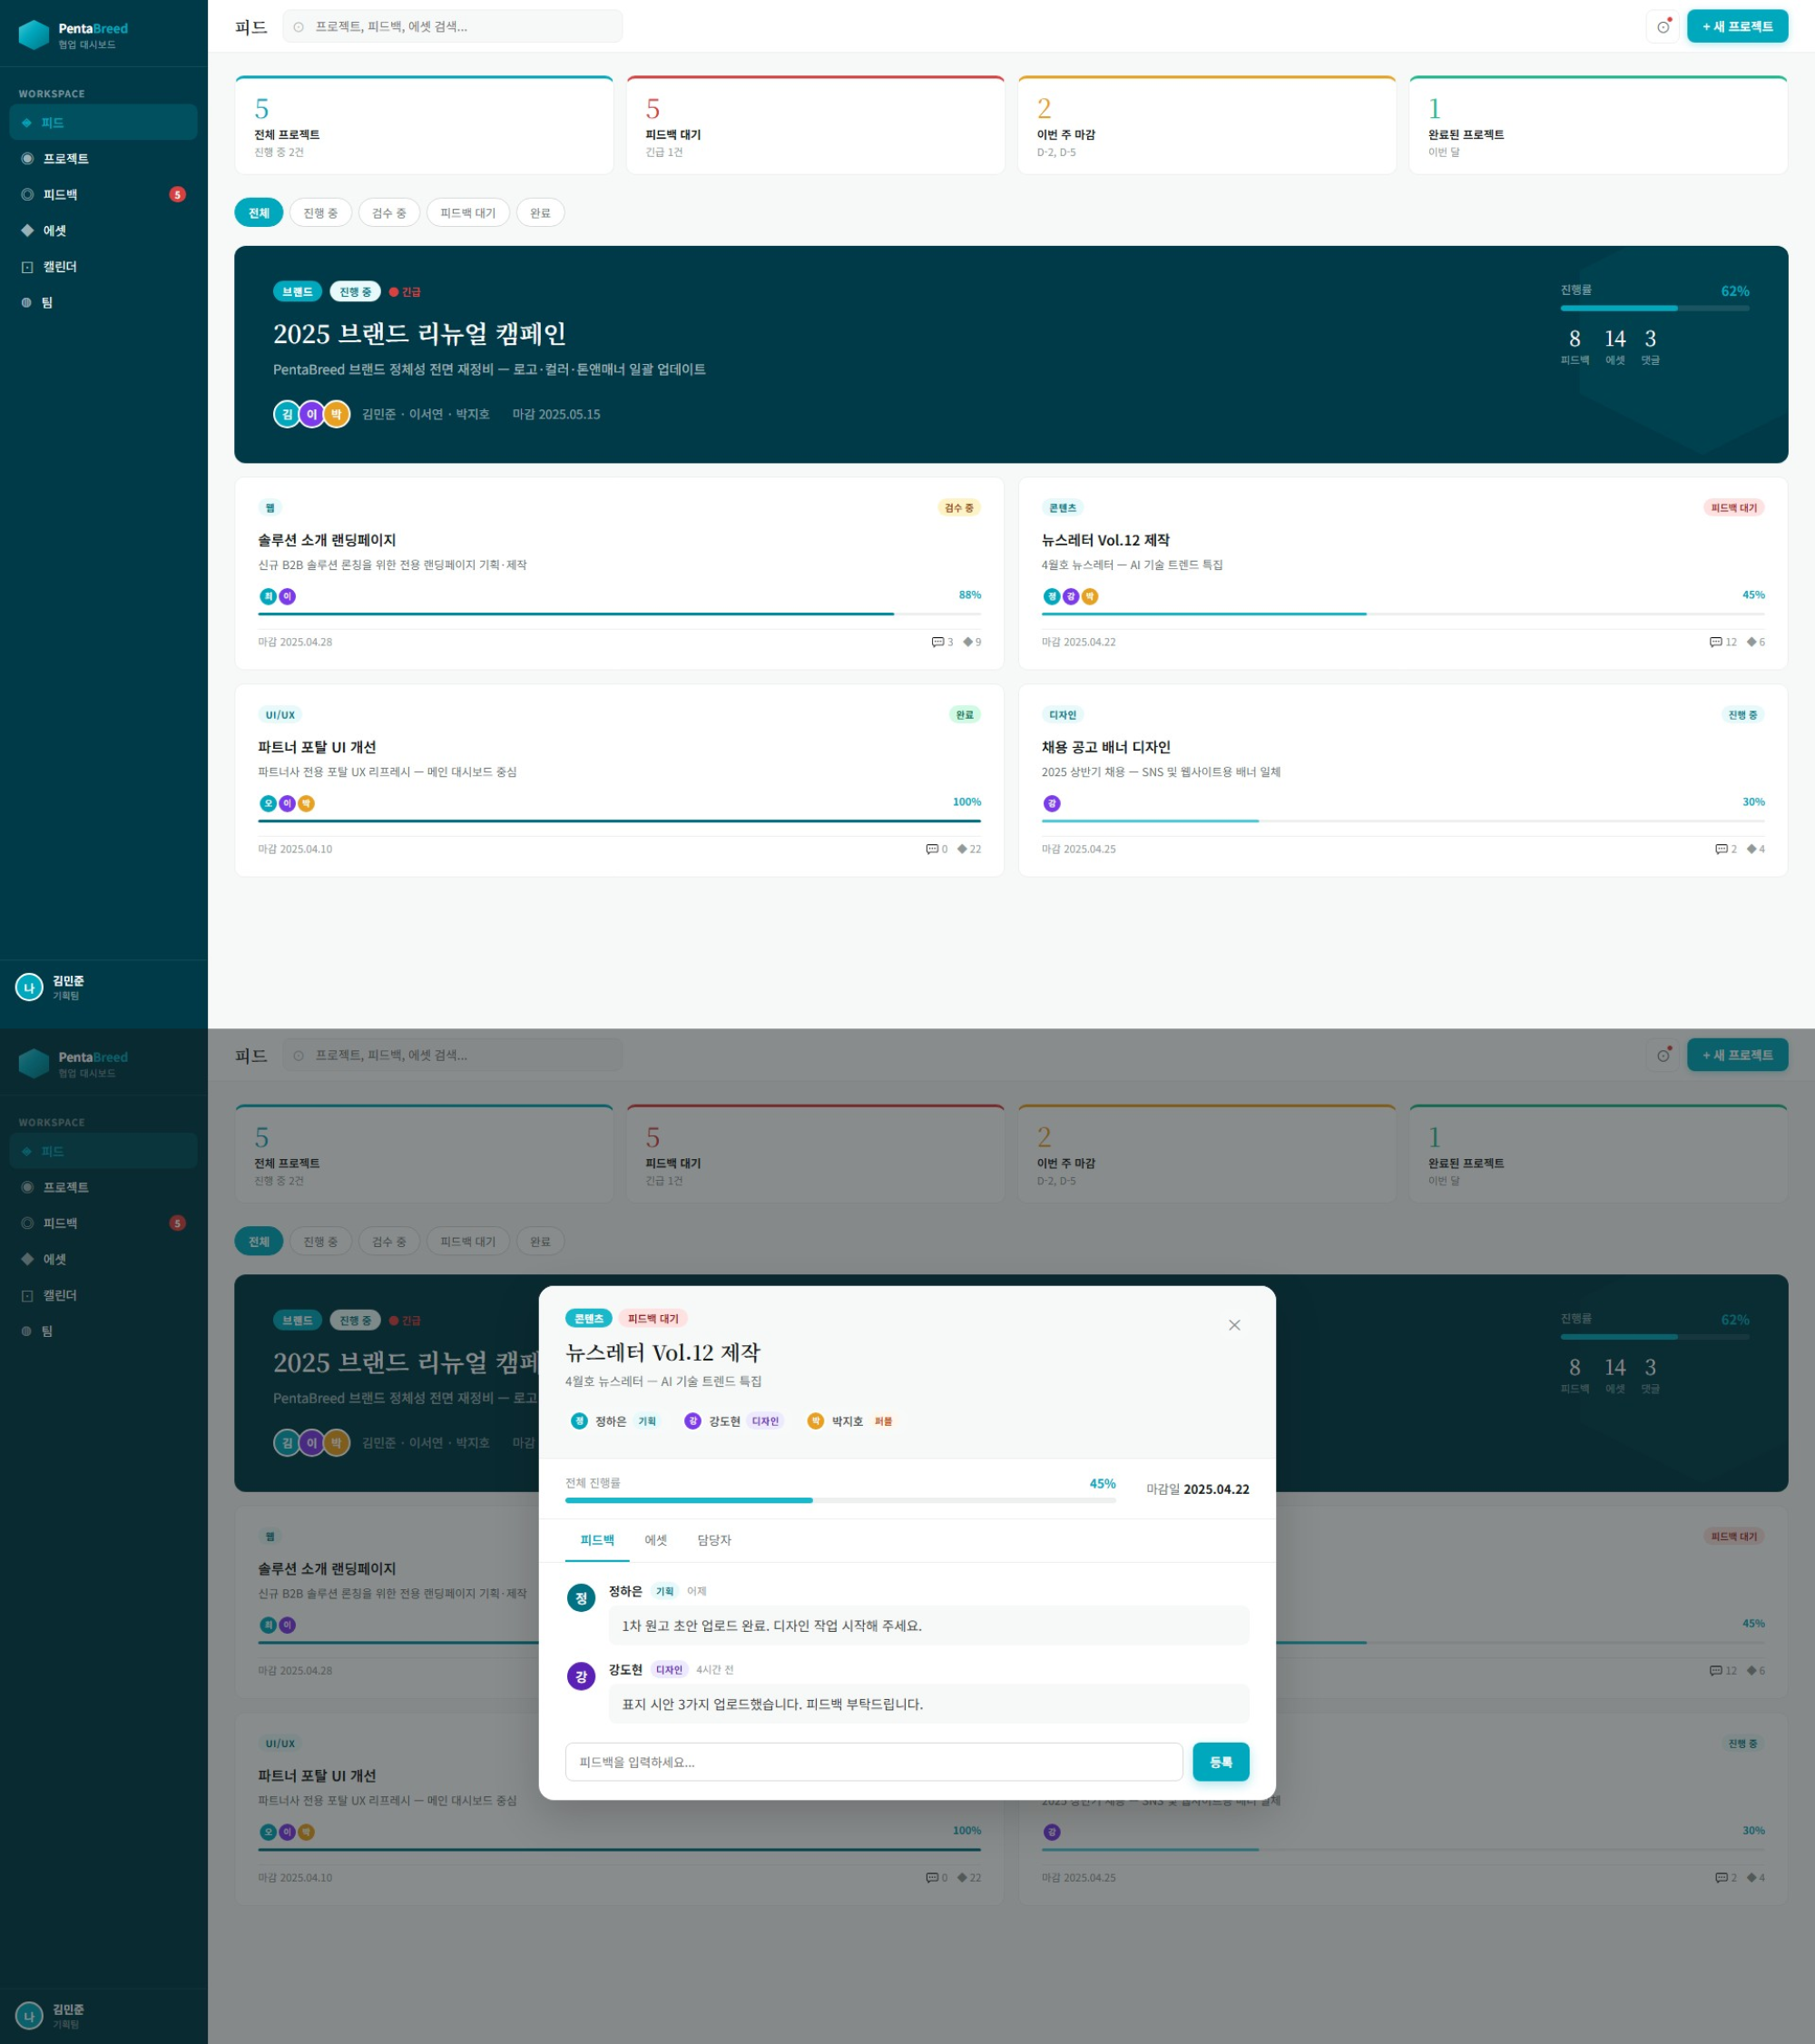Select the 완료 filter chip
The width and height of the screenshot is (1815, 2044).
point(540,213)
